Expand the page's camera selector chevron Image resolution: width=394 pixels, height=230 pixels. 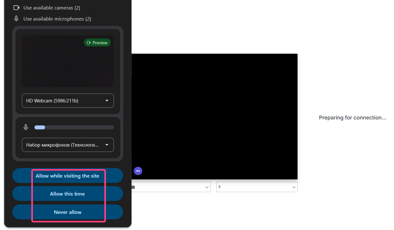tap(207, 187)
